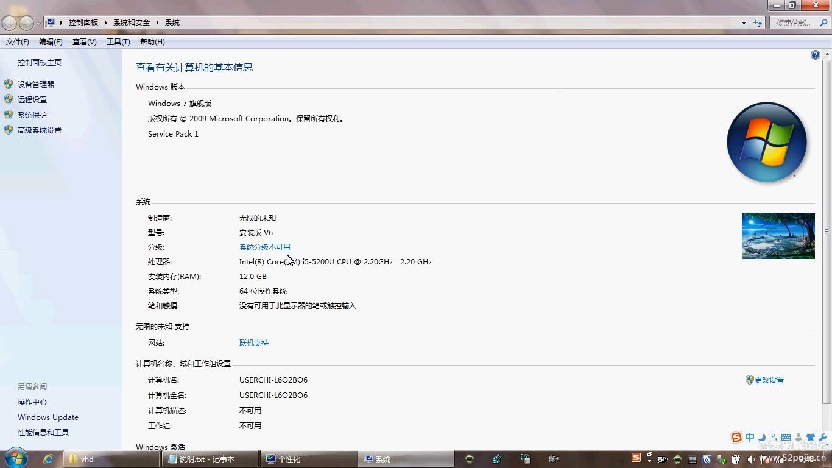Click the Windows Start orb
Image resolution: width=832 pixels, height=468 pixels.
click(16, 458)
